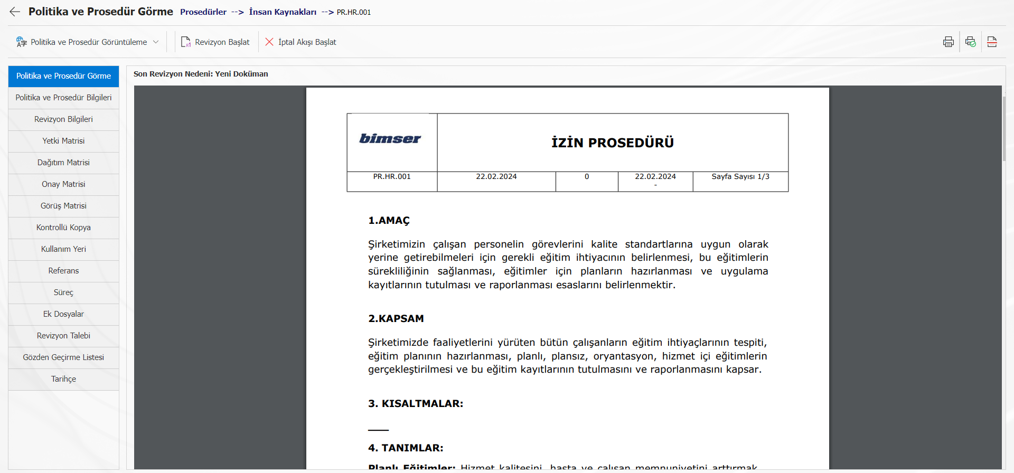
Task: Open the Politika ve Prosedür Bilgileri tab
Action: tap(63, 98)
